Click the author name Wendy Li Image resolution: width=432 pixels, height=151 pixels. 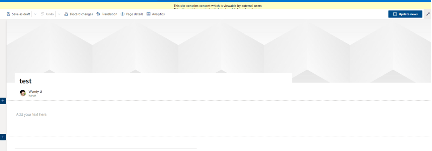coord(35,91)
